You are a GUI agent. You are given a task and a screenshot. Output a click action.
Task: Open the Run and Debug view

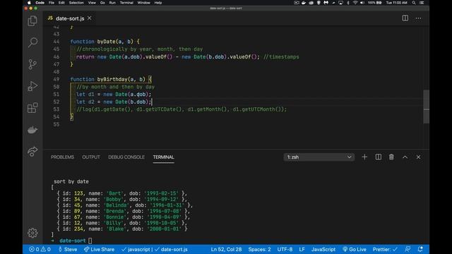tap(32, 86)
